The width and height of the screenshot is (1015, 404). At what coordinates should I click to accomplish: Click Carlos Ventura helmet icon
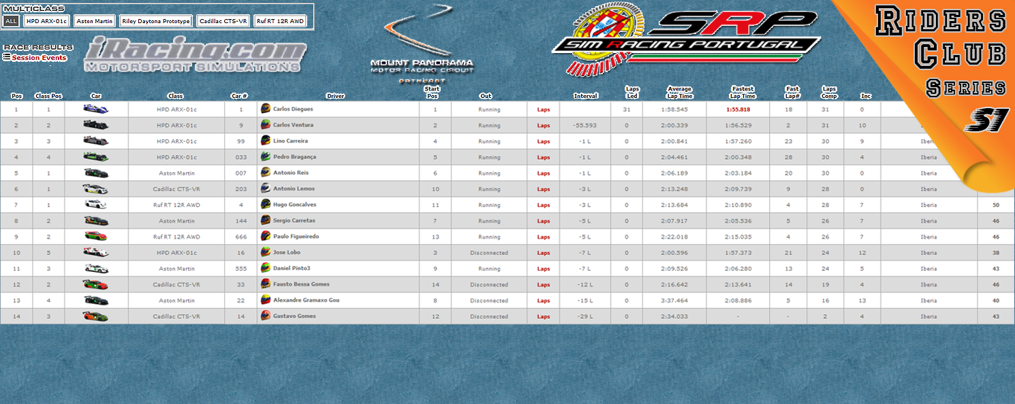[266, 124]
